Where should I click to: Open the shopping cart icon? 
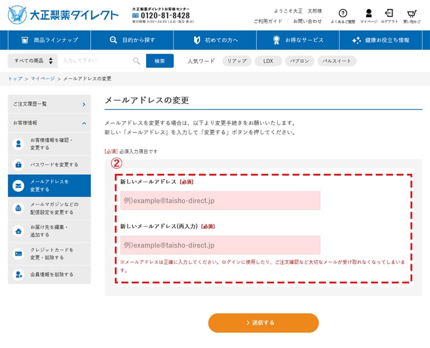click(412, 13)
